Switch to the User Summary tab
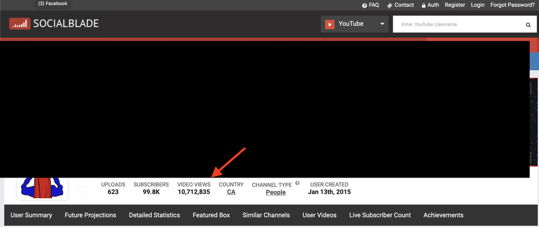The width and height of the screenshot is (539, 227). click(x=31, y=215)
